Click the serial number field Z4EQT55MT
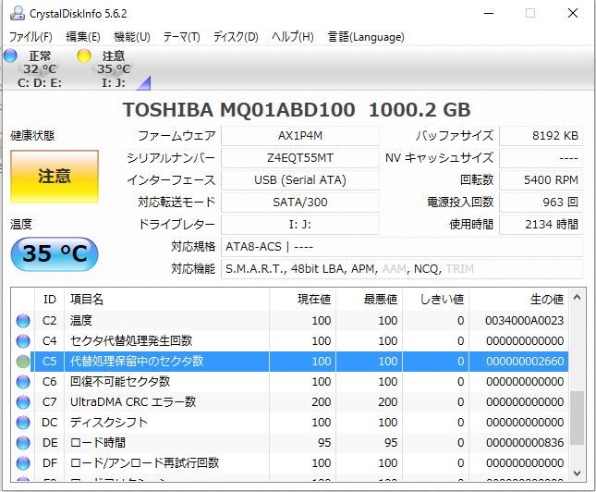Screen dimensions: 596x492 tap(300, 158)
